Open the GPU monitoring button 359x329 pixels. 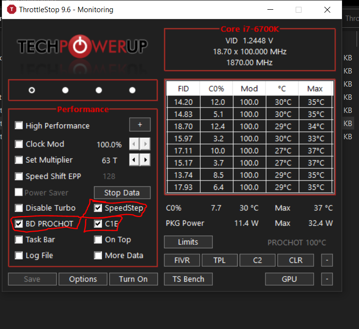point(289,279)
